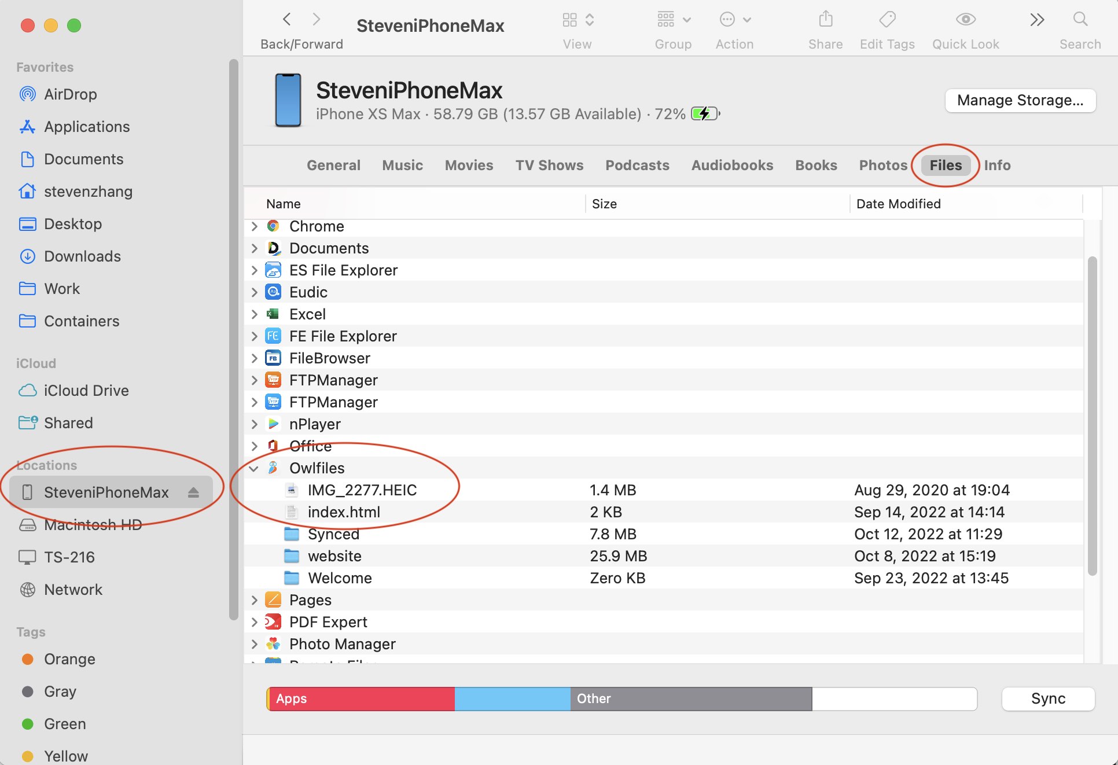Viewport: 1118px width, 765px height.
Task: Switch to the Movies tab
Action: (469, 165)
